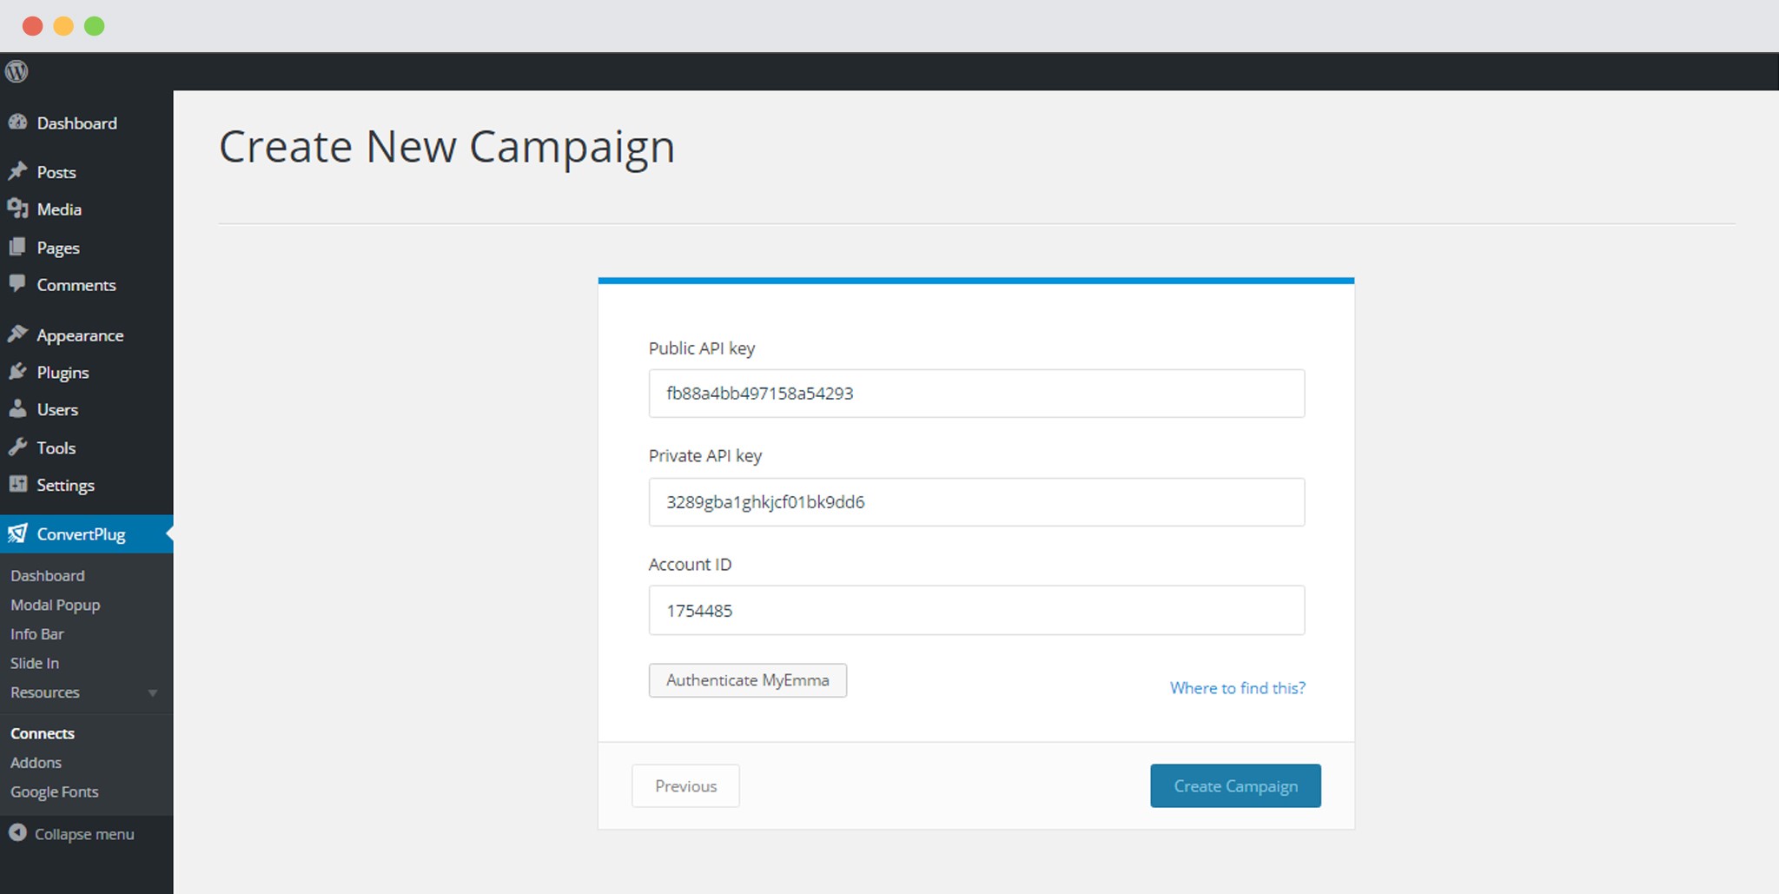Expand the Resources submenu arrow

coord(153,692)
